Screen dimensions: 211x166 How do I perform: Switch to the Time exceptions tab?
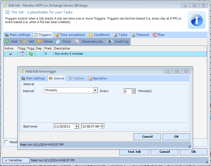coord(70,35)
